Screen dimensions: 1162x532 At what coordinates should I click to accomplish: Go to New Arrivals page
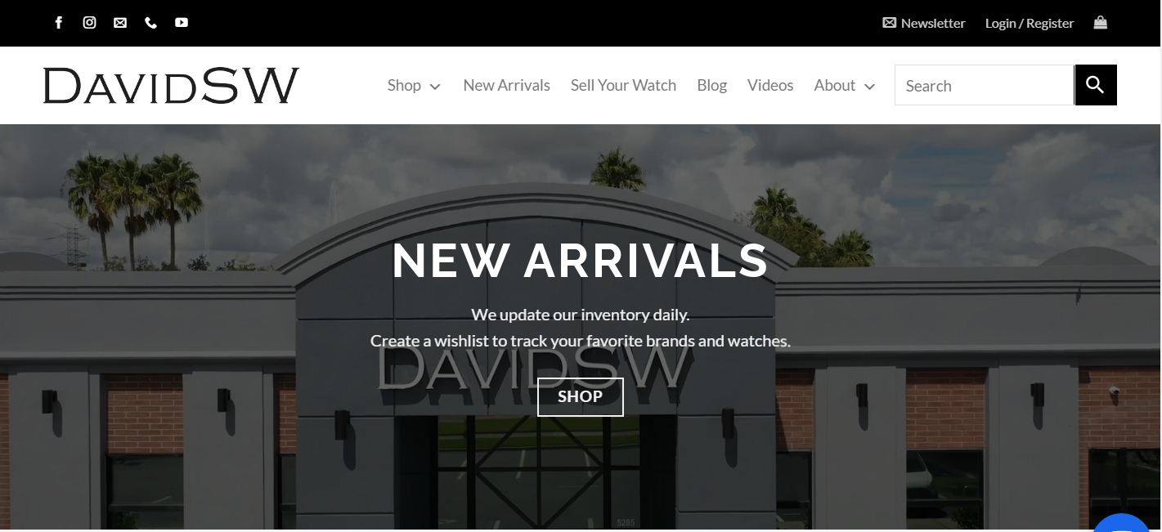tap(507, 86)
